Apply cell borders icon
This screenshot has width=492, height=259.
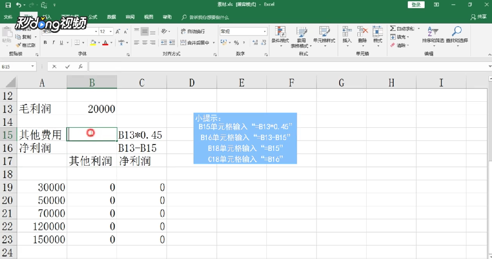click(77, 43)
